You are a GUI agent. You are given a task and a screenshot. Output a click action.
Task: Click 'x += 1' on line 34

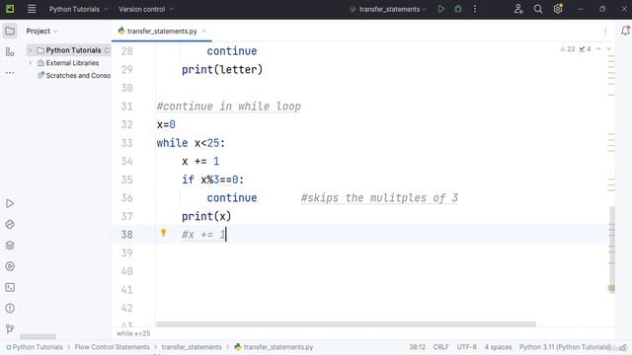point(200,162)
